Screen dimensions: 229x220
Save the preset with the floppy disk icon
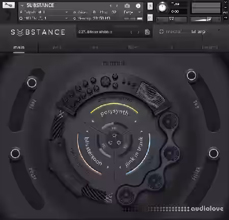[x=147, y=32]
